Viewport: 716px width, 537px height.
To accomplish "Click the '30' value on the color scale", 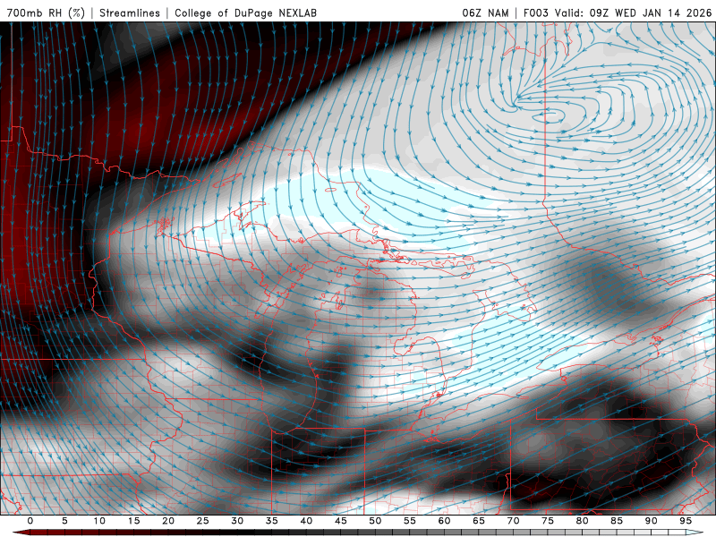I will [x=237, y=521].
